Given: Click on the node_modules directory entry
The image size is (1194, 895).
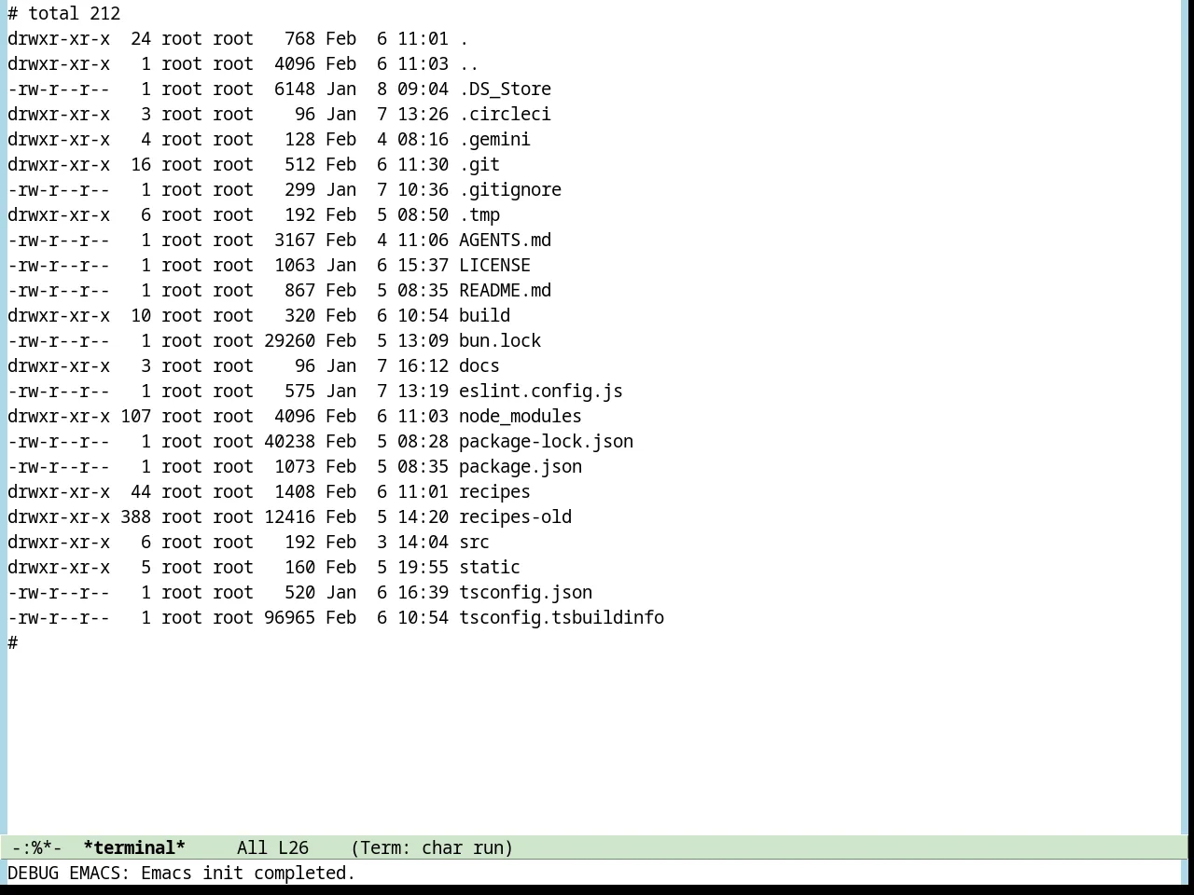Looking at the screenshot, I should 521,416.
